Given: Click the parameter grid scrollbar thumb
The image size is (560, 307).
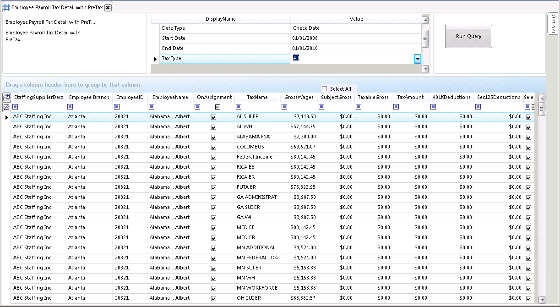Looking at the screenshot, I should tap(425, 38).
